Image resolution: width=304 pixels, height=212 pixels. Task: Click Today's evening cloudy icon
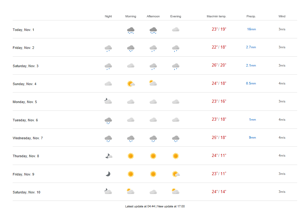pyautogui.click(x=176, y=30)
